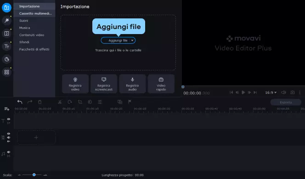The width and height of the screenshot is (305, 179).
Task: Click the empty video track plus placeholder
Action: [36, 137]
